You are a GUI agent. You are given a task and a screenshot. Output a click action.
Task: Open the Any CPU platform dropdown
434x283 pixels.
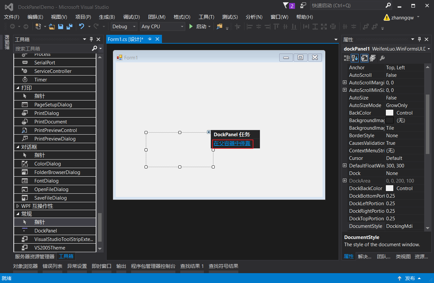coord(182,27)
